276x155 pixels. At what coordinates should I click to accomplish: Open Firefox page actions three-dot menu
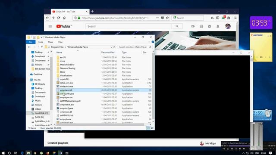157,18
